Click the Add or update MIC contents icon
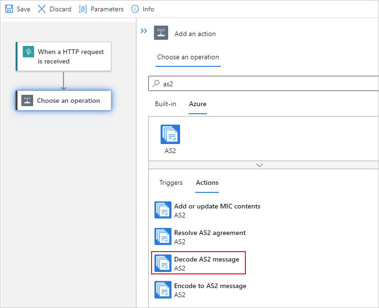Viewport: 379px width, 308px height. click(163, 210)
